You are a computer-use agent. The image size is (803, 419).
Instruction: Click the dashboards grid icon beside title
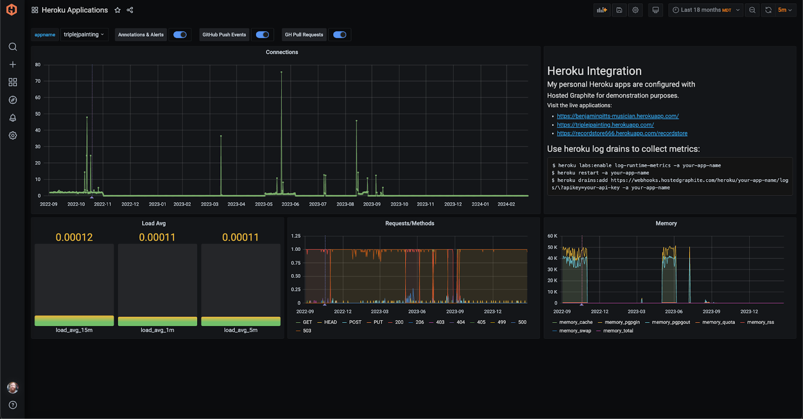click(x=35, y=10)
